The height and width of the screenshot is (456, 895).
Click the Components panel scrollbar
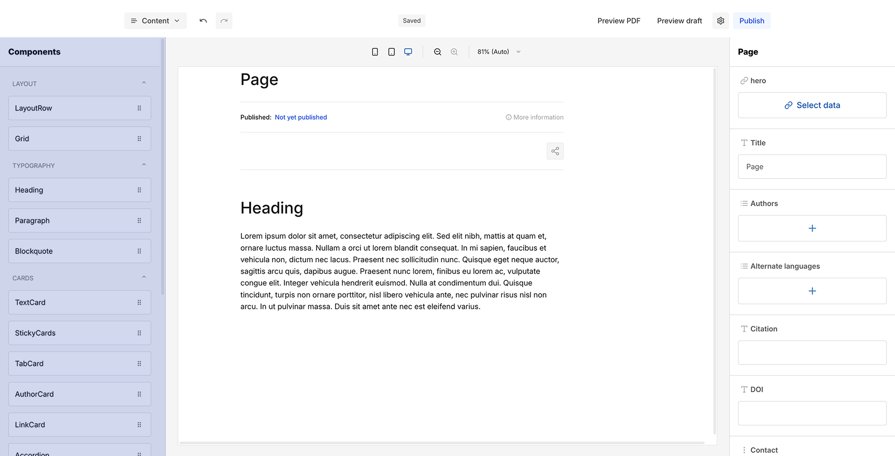163,167
